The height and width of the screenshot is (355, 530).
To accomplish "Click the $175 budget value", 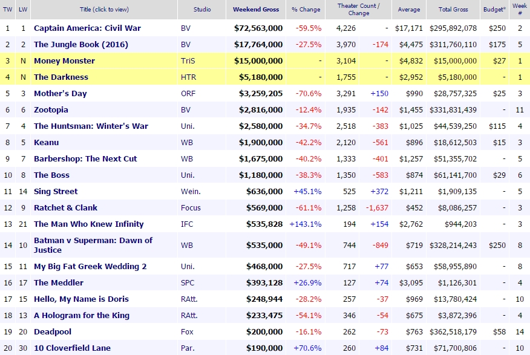I will pos(497,44).
